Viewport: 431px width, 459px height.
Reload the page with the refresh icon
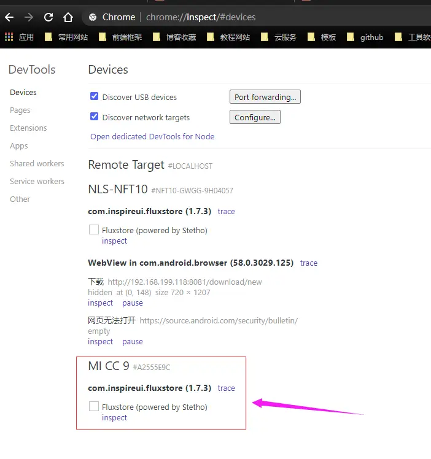tap(49, 17)
